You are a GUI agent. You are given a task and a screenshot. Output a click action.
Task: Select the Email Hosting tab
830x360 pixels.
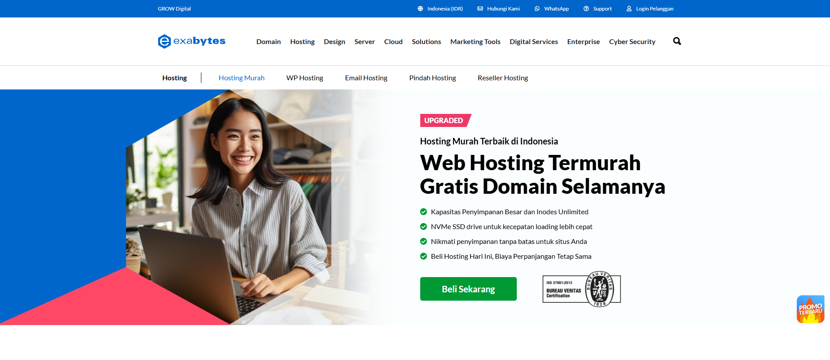(366, 78)
